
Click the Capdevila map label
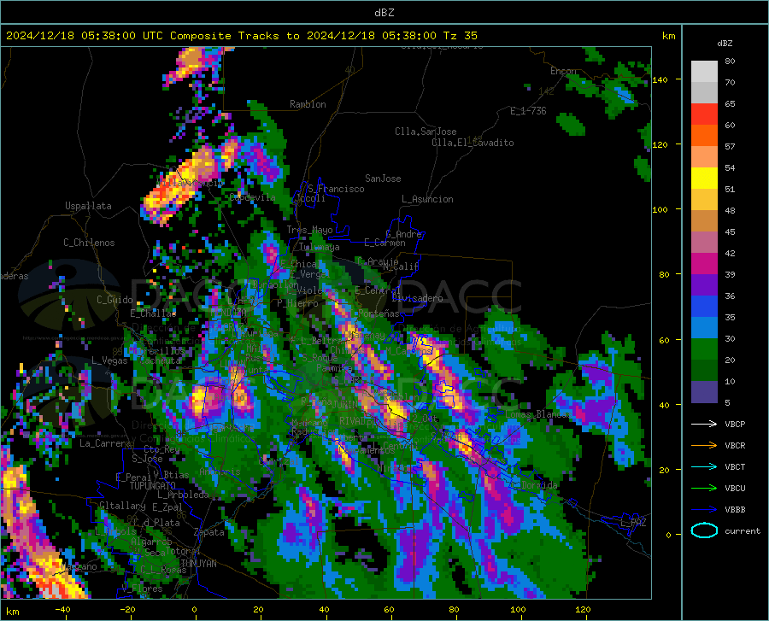coord(252,197)
